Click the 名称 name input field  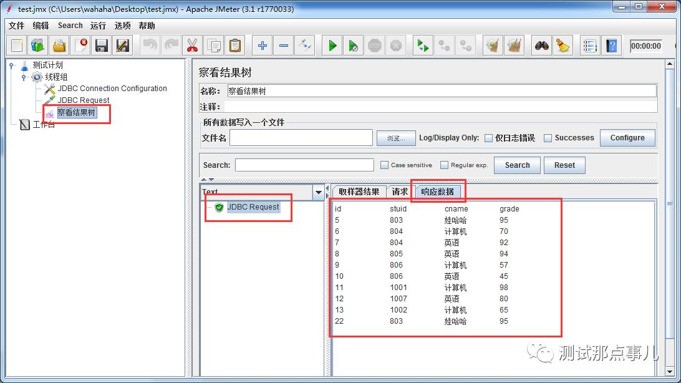(442, 91)
